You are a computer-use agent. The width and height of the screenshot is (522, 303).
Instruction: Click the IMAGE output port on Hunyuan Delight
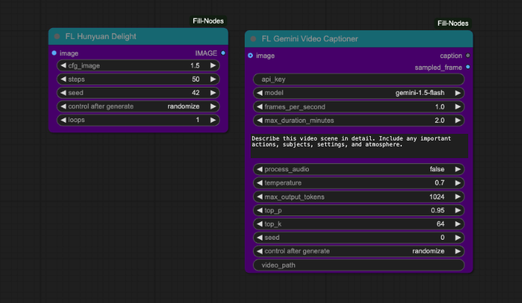point(223,53)
